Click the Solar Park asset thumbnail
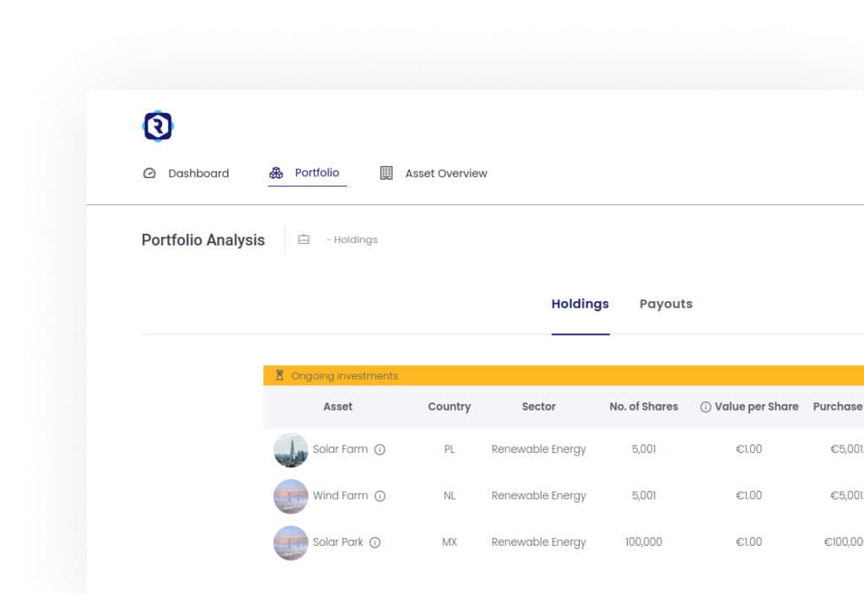864x593 pixels. click(x=290, y=542)
